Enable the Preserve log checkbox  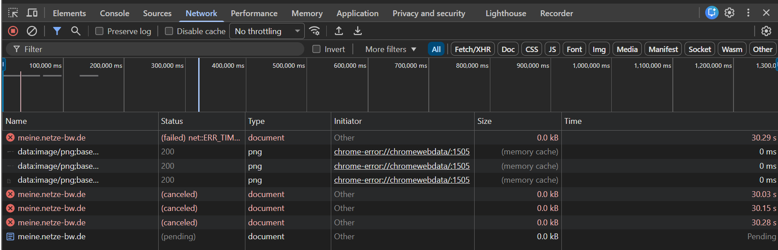click(99, 31)
